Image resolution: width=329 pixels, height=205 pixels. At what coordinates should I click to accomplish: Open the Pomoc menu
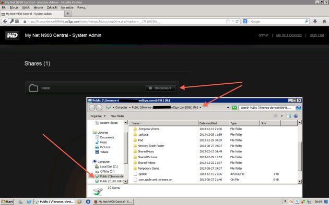point(81,7)
